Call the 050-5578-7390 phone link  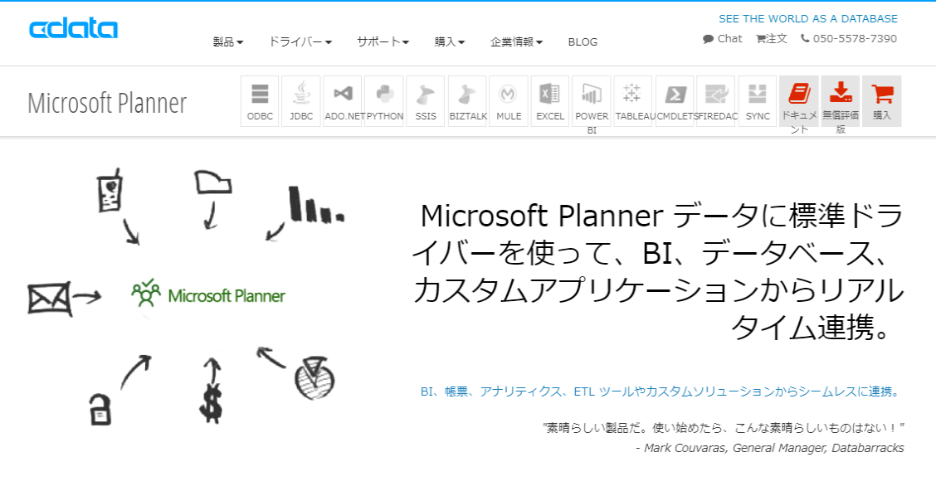coord(848,39)
